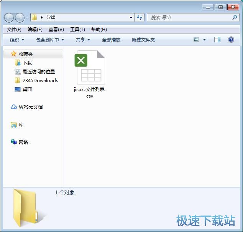This screenshot has height=232, width=243.
Task: Open the 工具(T) menu
Action: coord(77,29)
